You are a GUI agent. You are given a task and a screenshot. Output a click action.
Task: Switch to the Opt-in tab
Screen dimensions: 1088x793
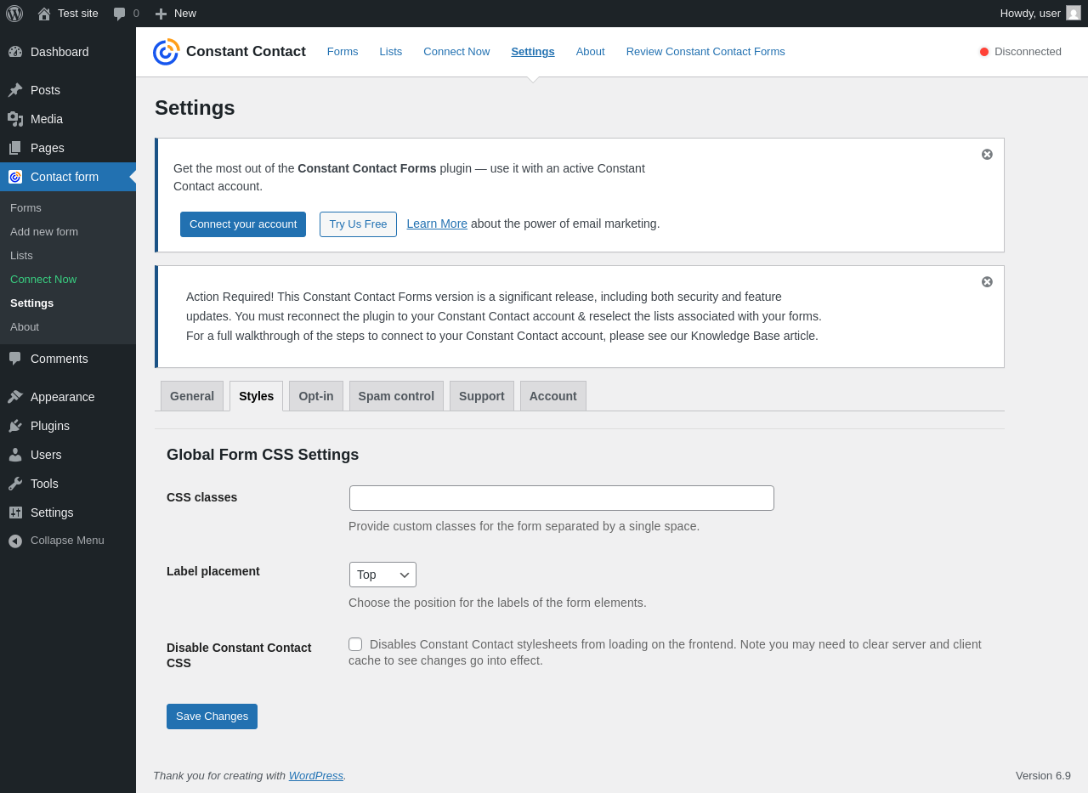[316, 396]
